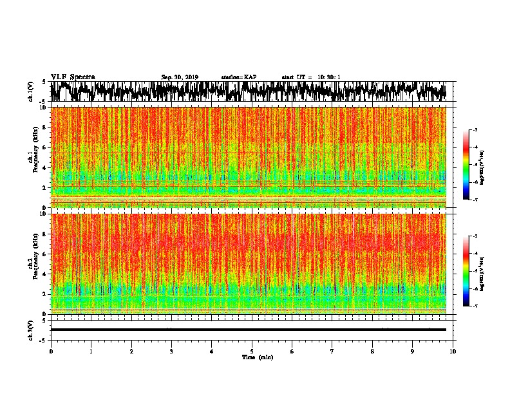Image resolution: width=510 pixels, height=394 pixels.
Task: Click the ch.2 'Frequency (kHz)' axis label
Action: point(35,256)
